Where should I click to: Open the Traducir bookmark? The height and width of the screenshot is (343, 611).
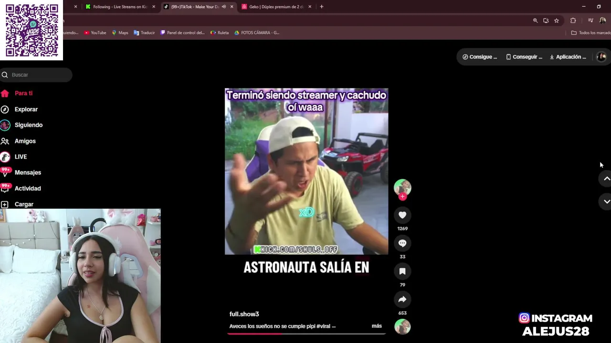point(144,33)
